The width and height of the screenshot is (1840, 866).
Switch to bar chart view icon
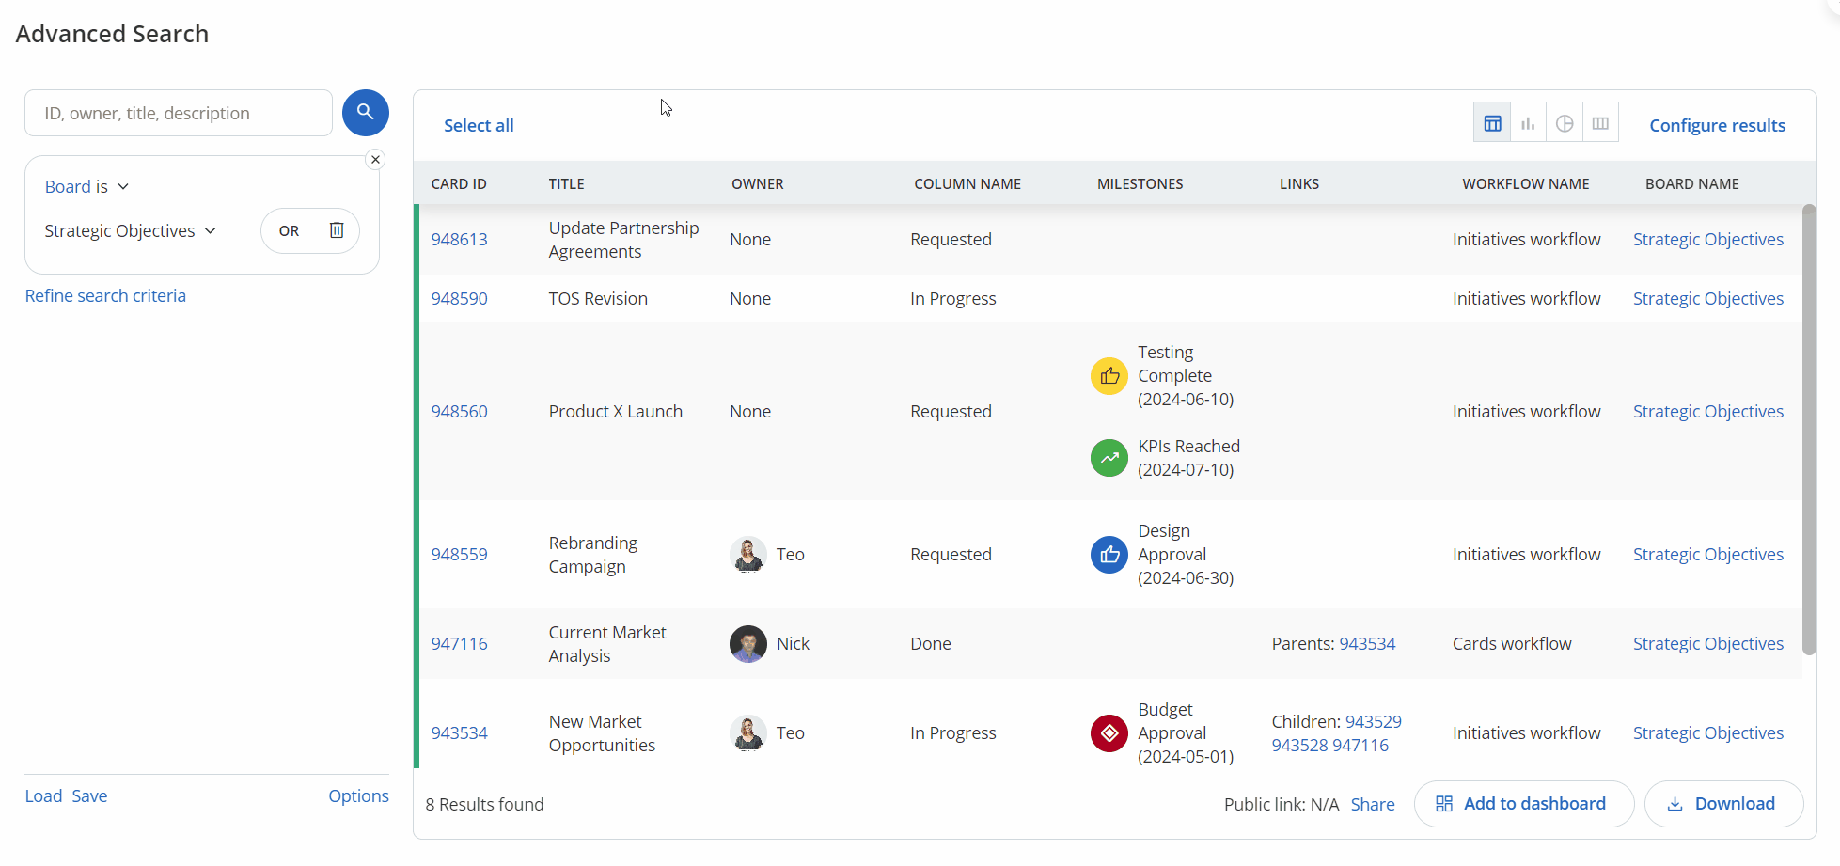point(1528,123)
